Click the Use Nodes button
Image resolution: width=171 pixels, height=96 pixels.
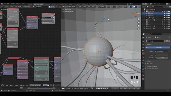pos(158,47)
